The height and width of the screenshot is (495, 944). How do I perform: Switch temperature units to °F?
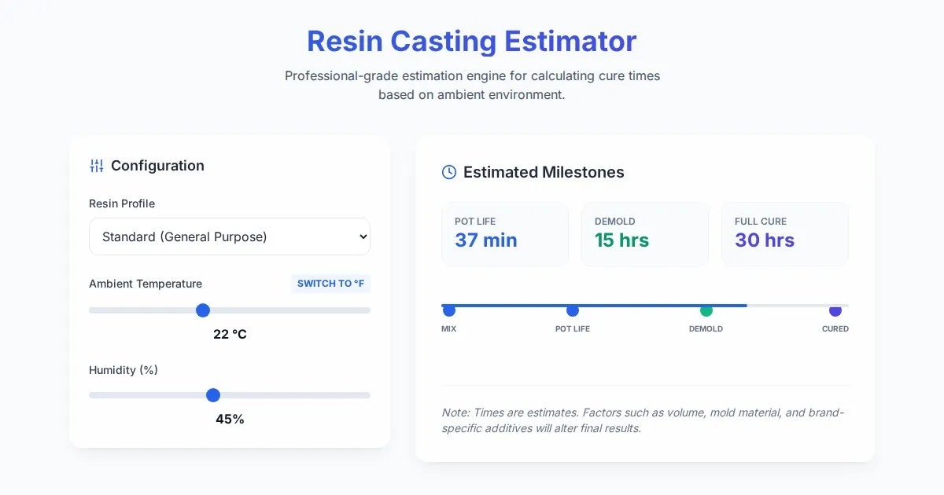330,284
